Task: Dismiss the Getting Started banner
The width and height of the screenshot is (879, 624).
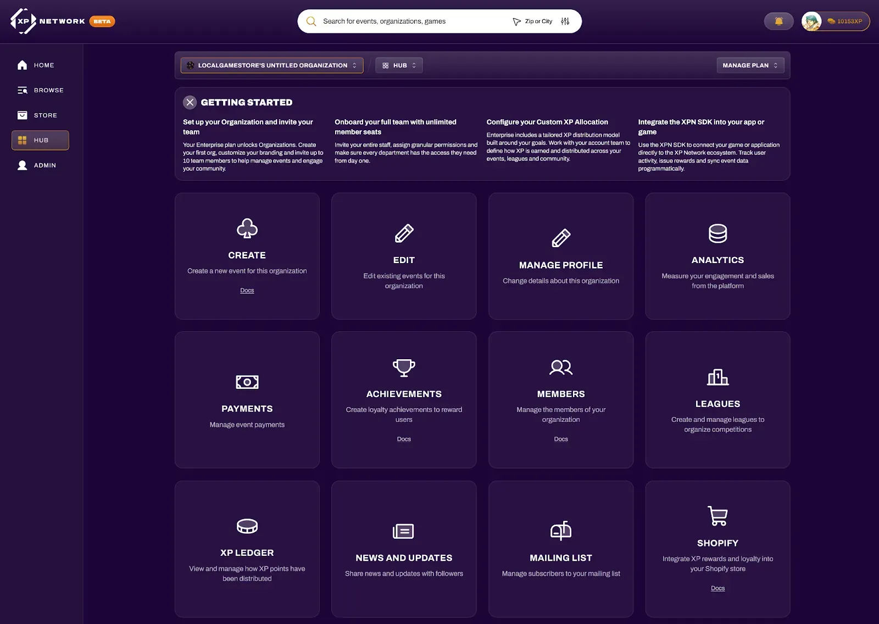Action: point(190,102)
